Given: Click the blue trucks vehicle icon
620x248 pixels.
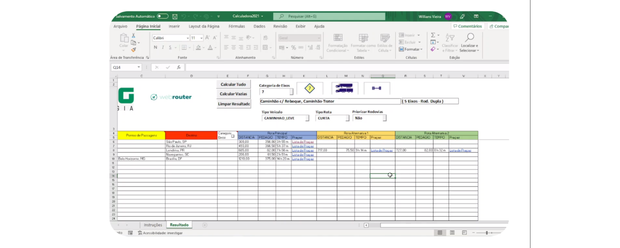Looking at the screenshot, I should [344, 88].
